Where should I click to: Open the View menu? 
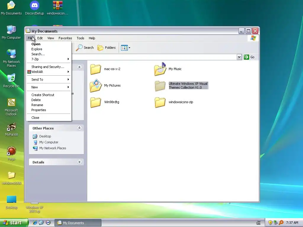coord(51,38)
